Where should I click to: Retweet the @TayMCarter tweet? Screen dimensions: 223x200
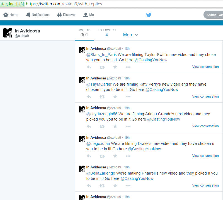102,97
